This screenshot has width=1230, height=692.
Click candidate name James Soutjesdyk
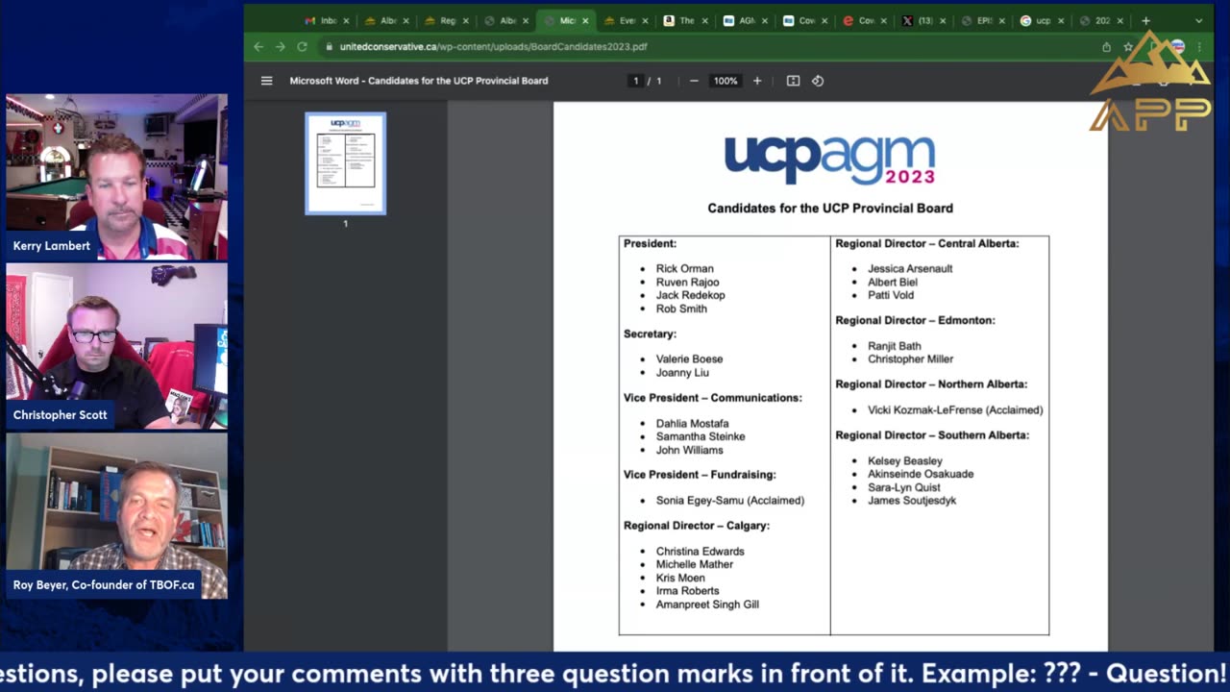click(912, 500)
